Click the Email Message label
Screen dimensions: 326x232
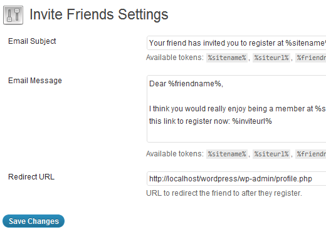point(35,81)
